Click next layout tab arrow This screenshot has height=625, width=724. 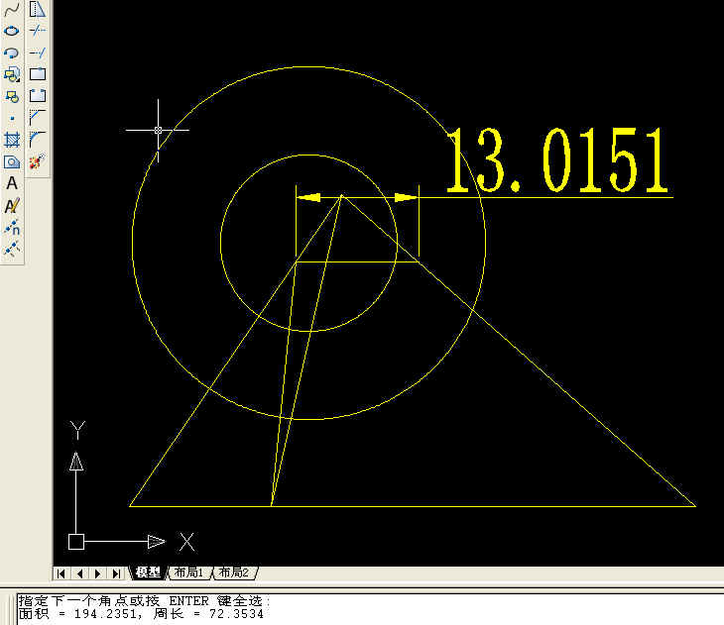tap(98, 573)
